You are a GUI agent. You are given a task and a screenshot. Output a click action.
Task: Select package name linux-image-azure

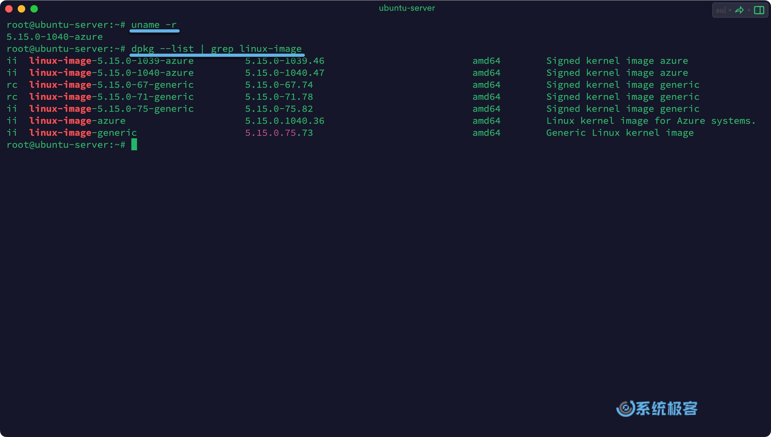click(77, 121)
